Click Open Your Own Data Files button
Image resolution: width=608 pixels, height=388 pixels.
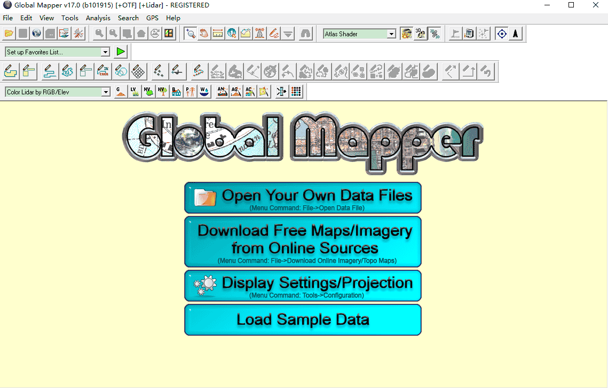pos(303,198)
